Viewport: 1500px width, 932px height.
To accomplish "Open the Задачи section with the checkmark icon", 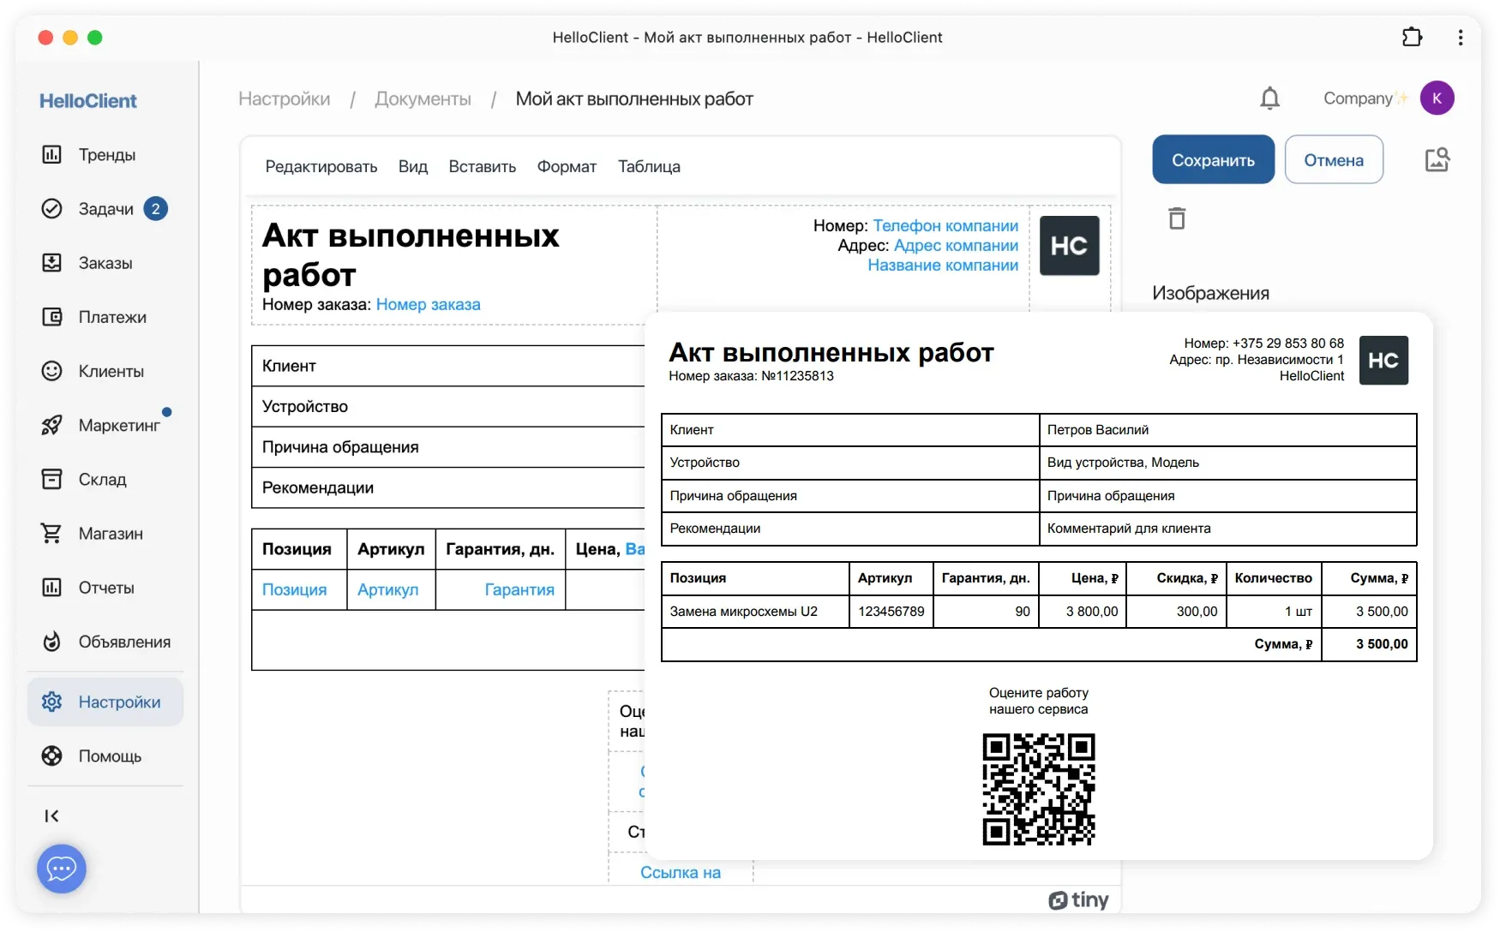I will [x=103, y=208].
